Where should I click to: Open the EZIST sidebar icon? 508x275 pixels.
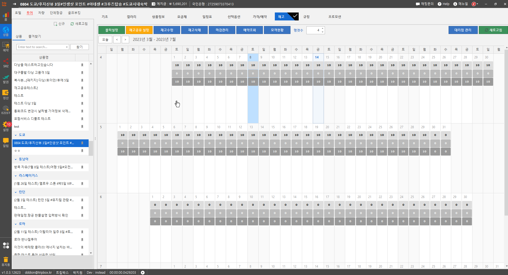coord(6,110)
